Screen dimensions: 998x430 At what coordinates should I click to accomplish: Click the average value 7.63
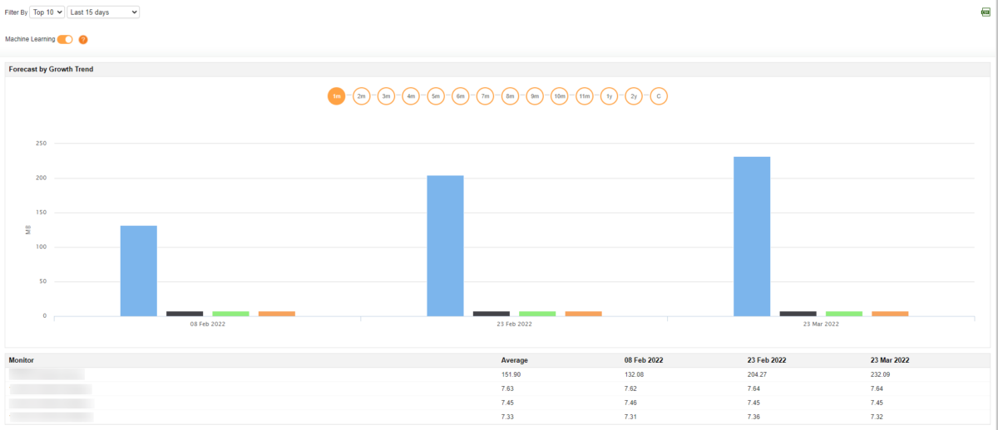(507, 388)
